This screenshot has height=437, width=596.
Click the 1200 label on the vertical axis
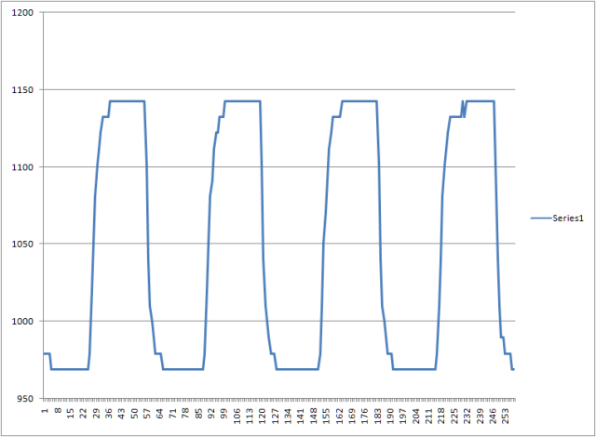click(x=20, y=13)
